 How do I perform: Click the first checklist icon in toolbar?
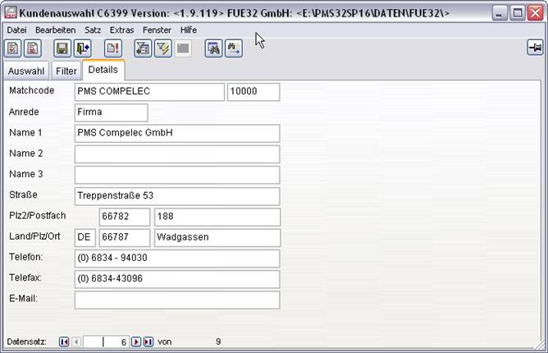[12, 48]
